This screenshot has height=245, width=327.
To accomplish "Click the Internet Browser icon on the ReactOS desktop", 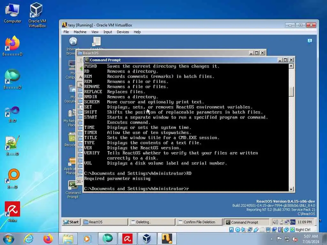I will [73, 41].
